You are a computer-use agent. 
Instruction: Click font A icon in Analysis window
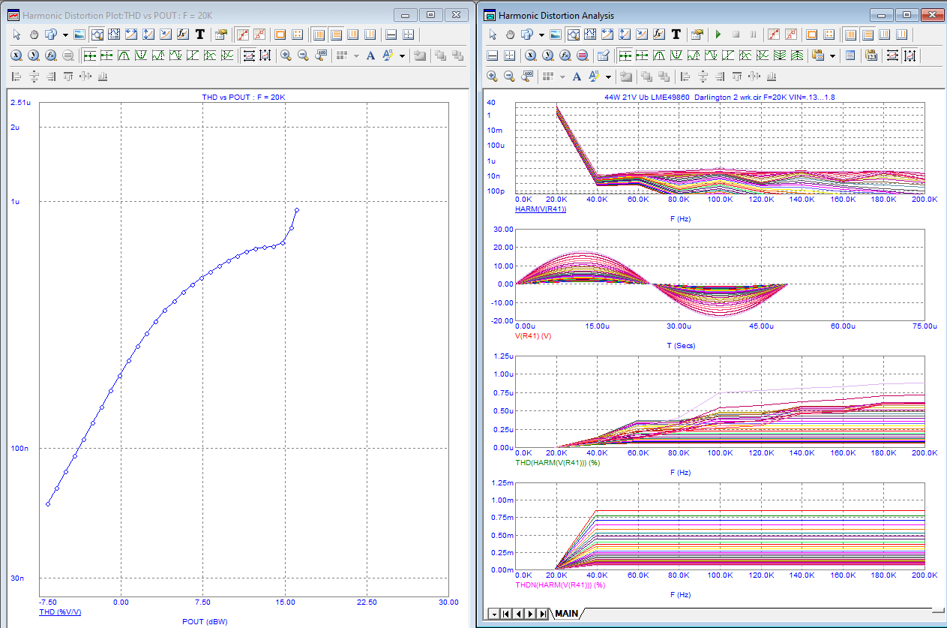[577, 76]
